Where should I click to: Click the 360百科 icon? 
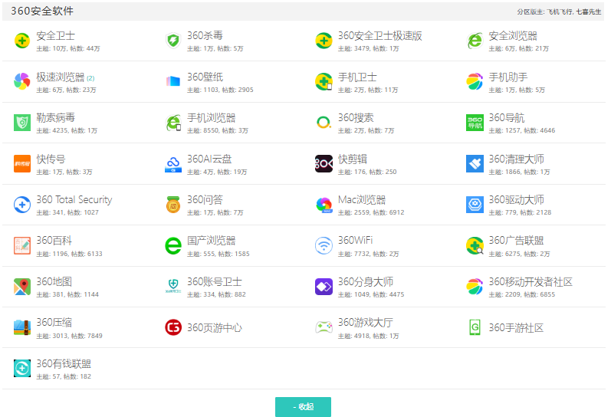21,245
